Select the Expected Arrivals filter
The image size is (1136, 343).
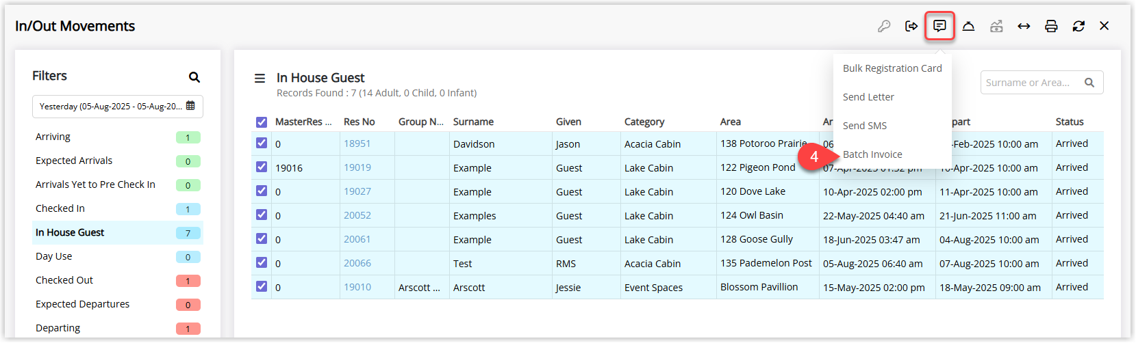[118, 161]
